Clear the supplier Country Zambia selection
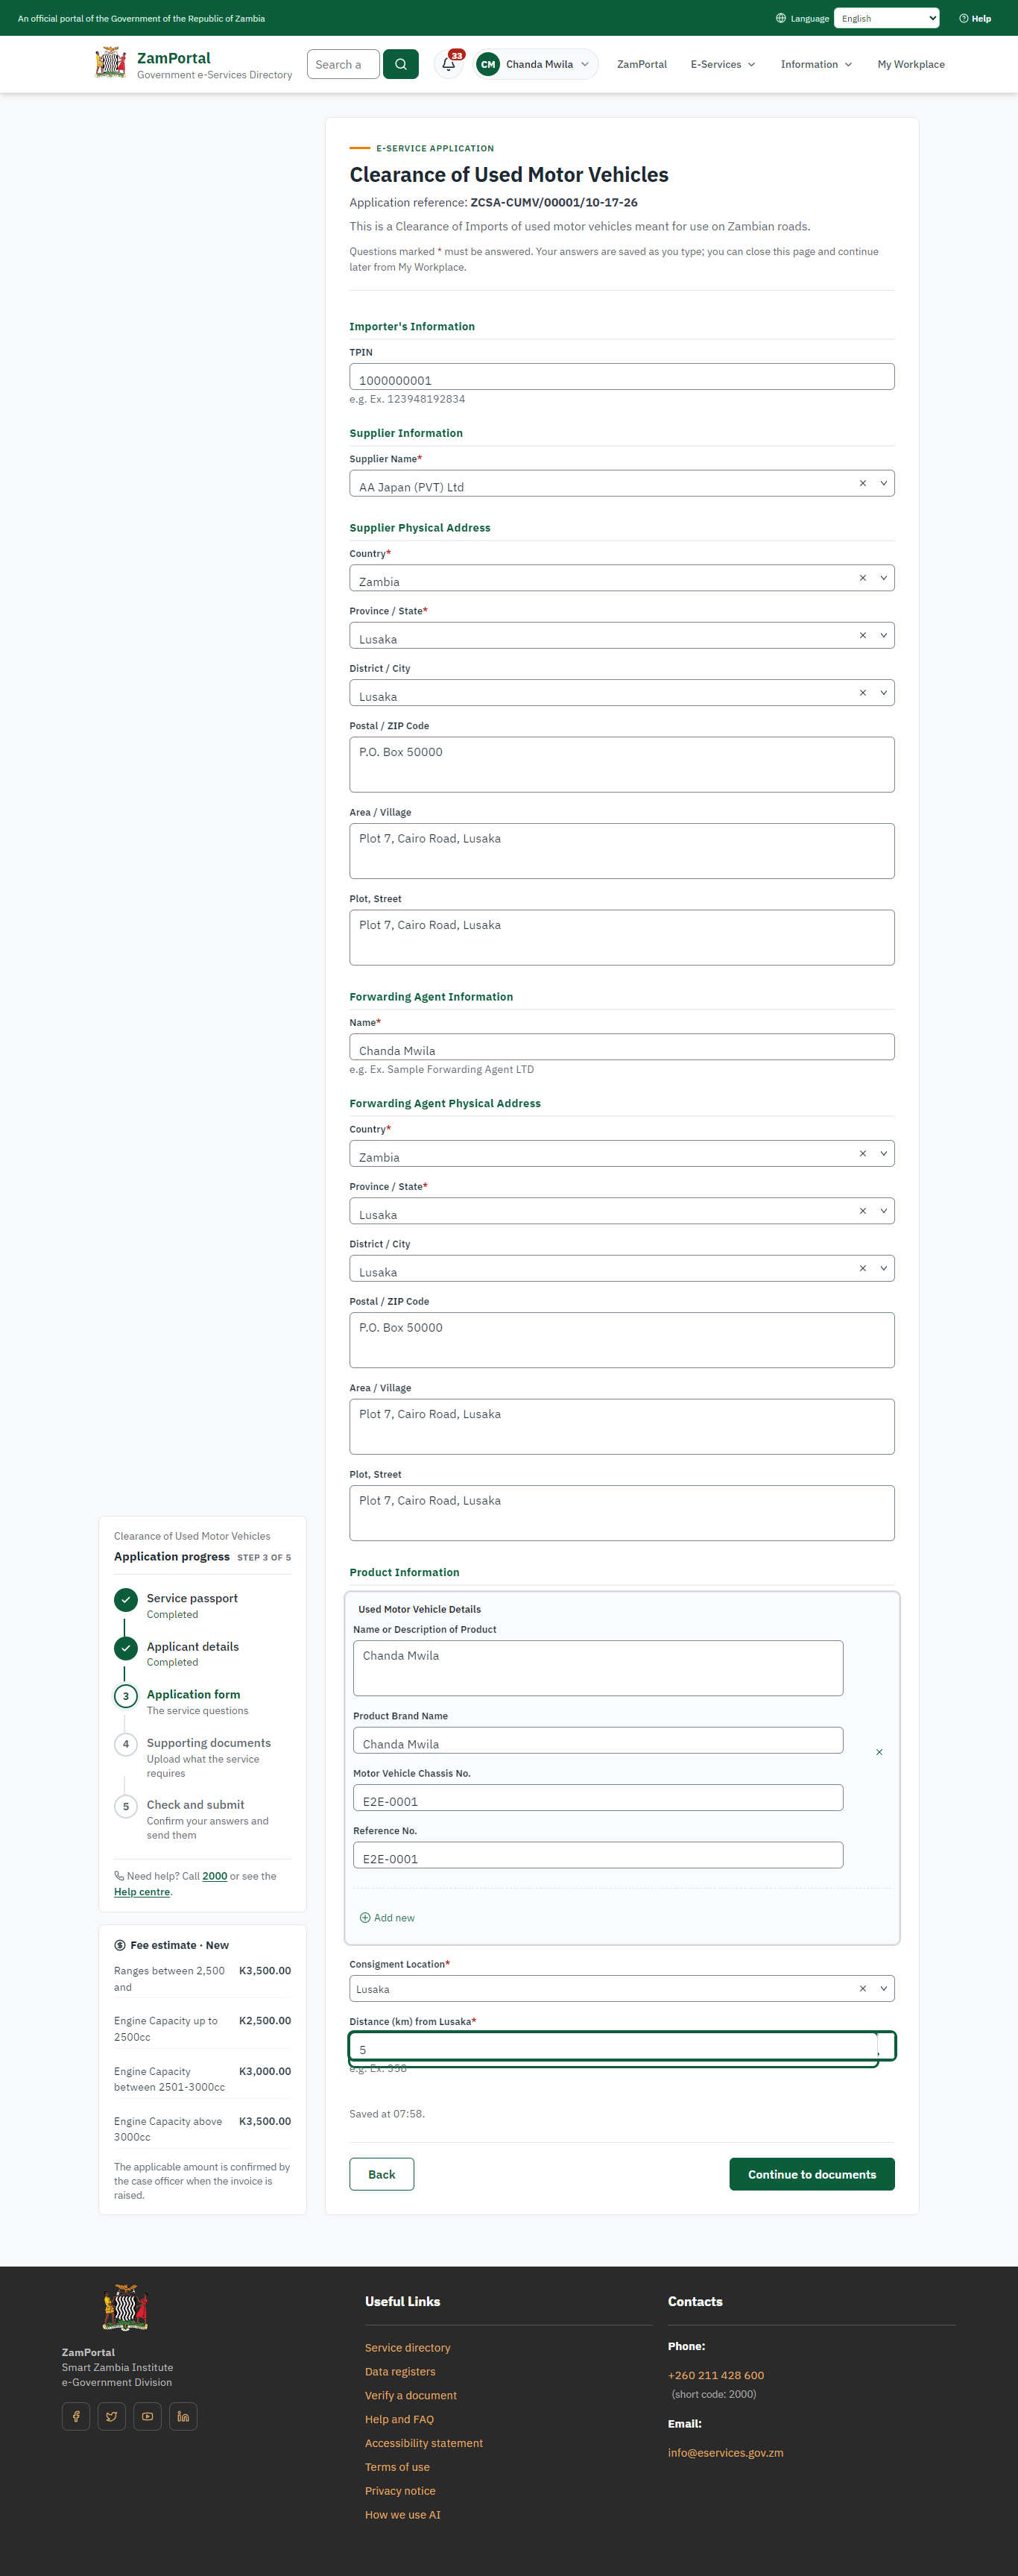 862,578
